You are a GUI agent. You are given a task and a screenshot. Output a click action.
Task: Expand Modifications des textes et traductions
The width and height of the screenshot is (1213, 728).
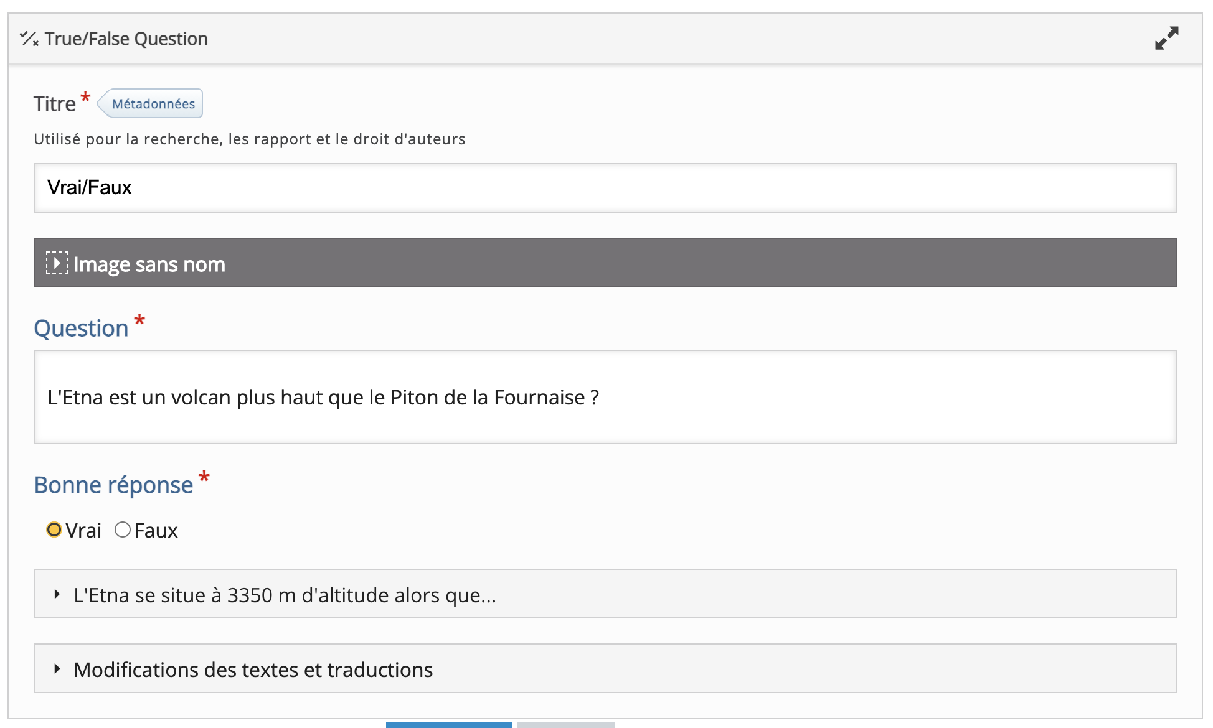253,670
